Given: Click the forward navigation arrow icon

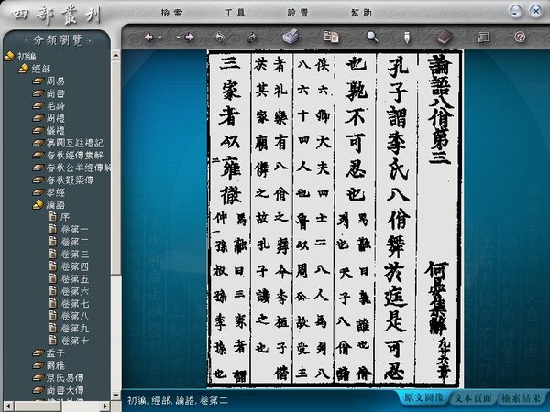Looking at the screenshot, I should (189, 38).
